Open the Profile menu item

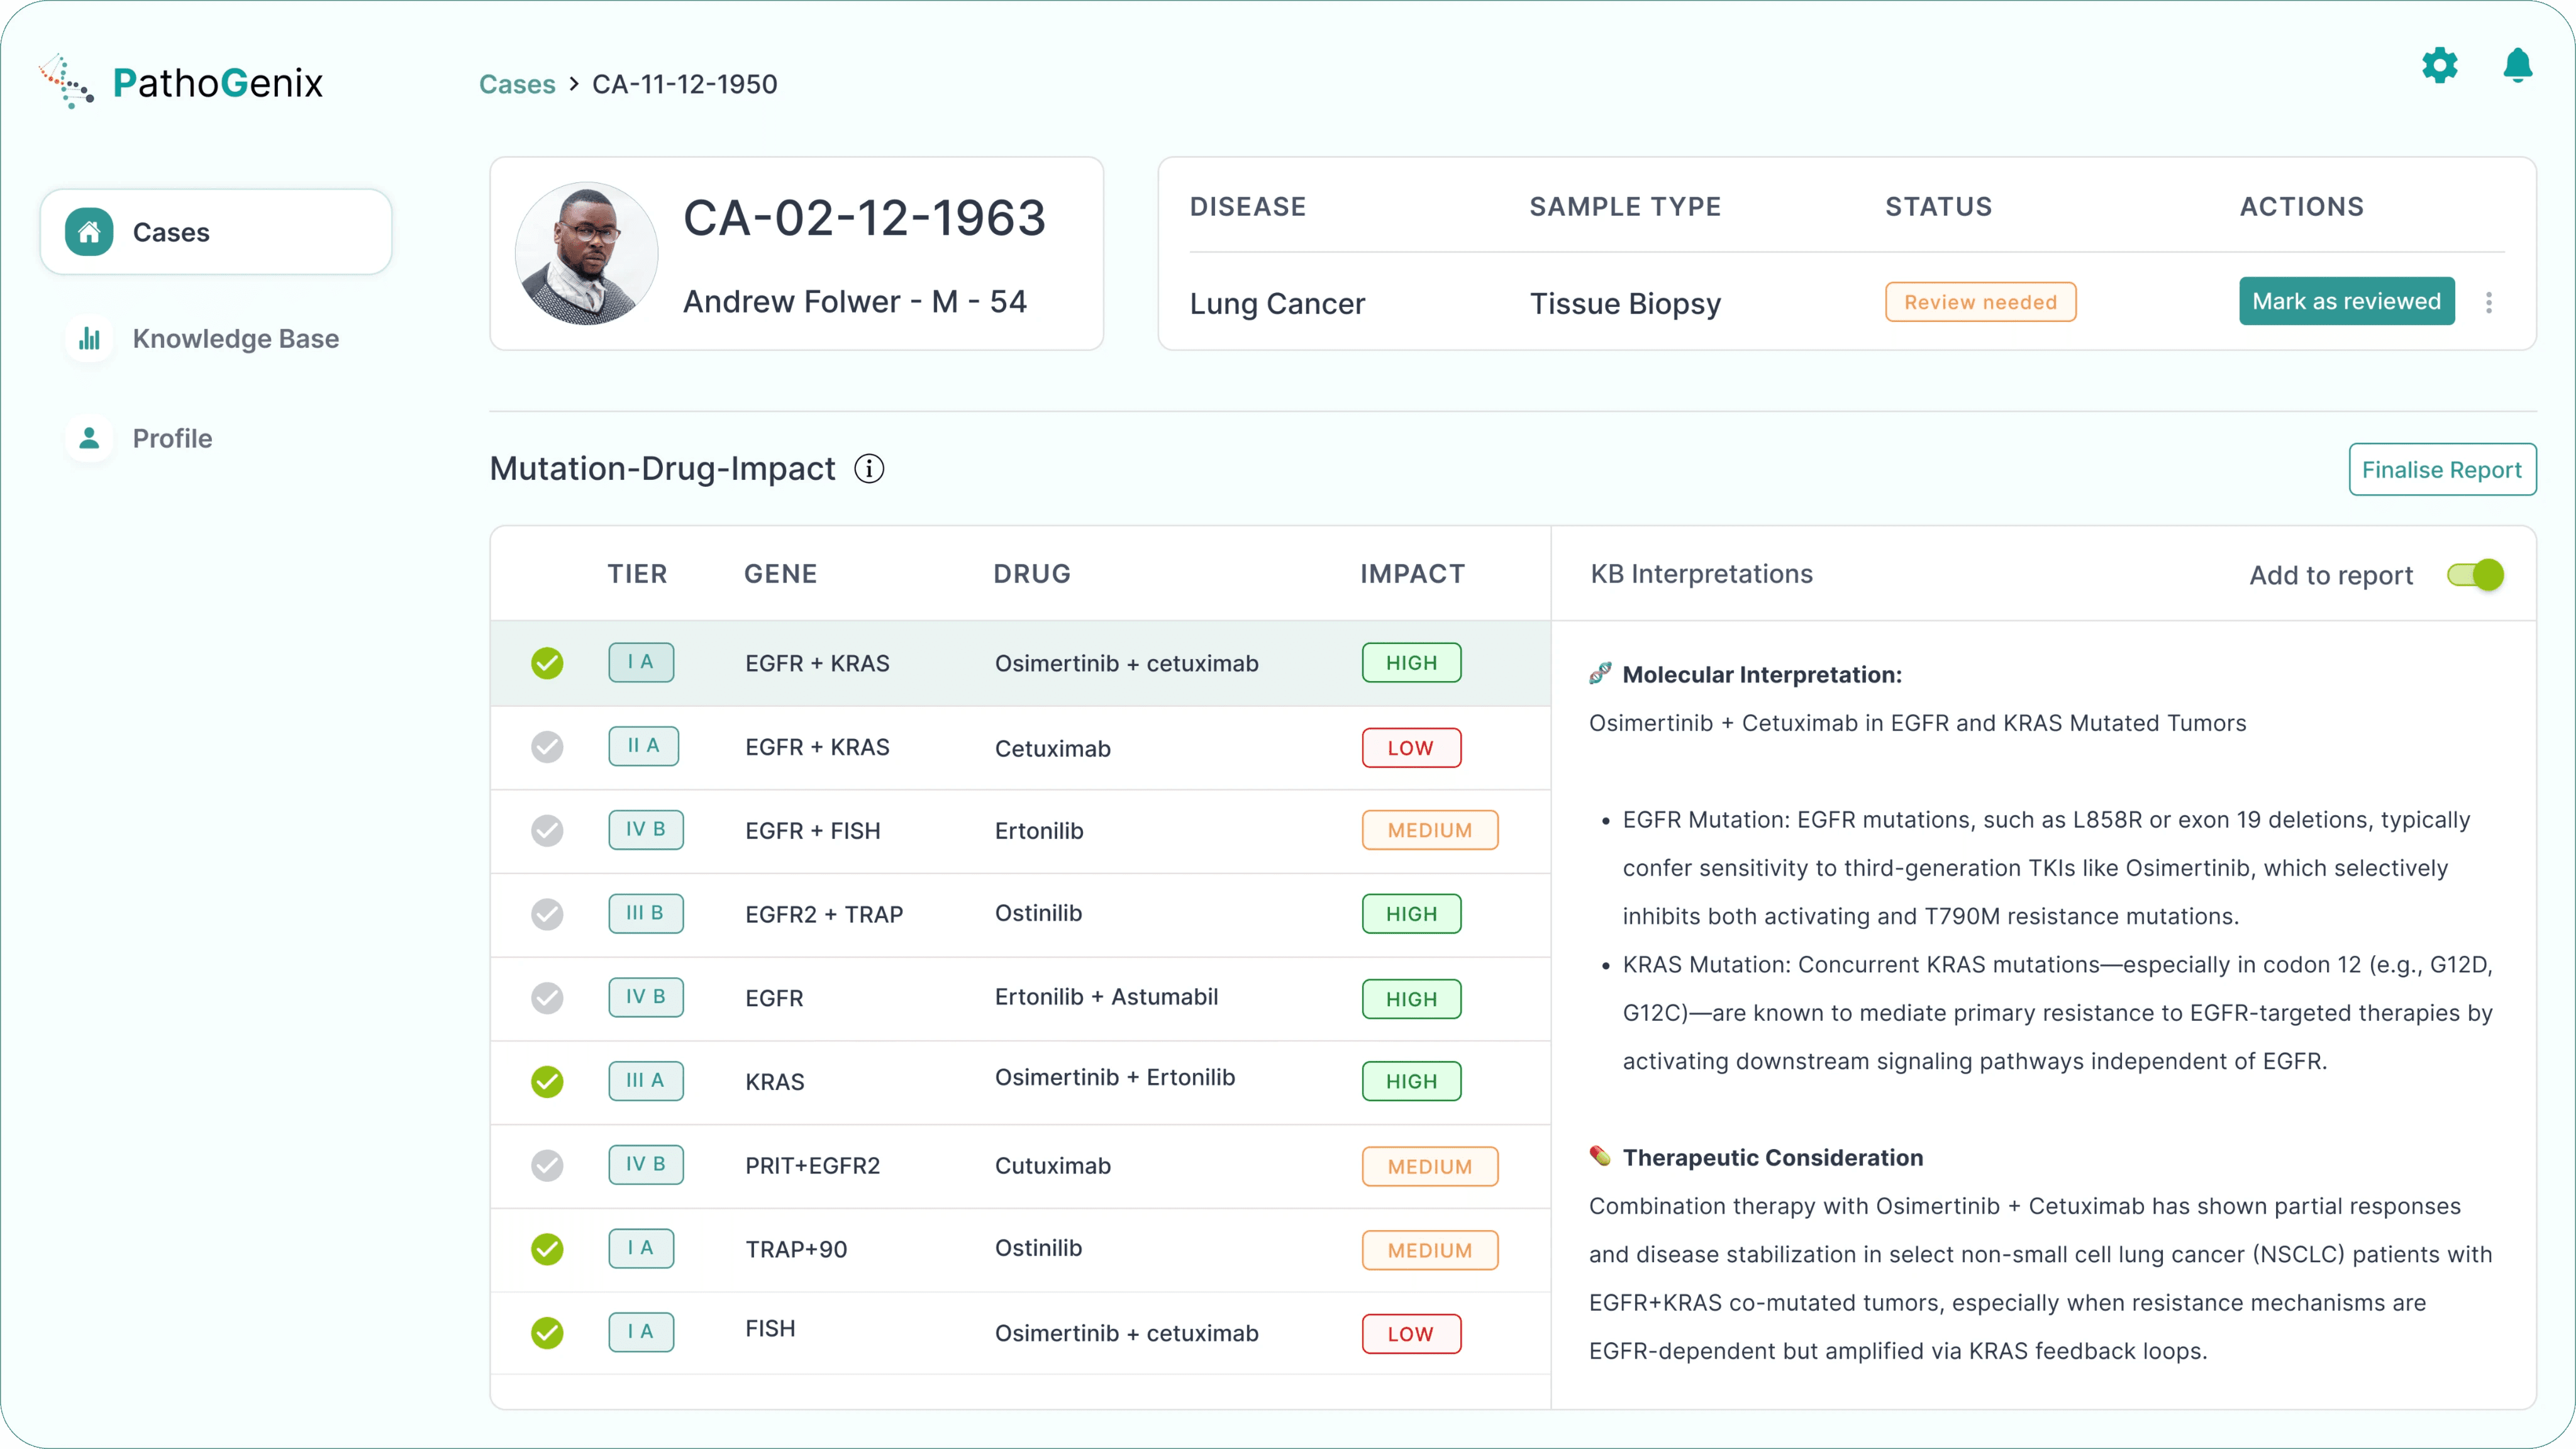click(172, 438)
